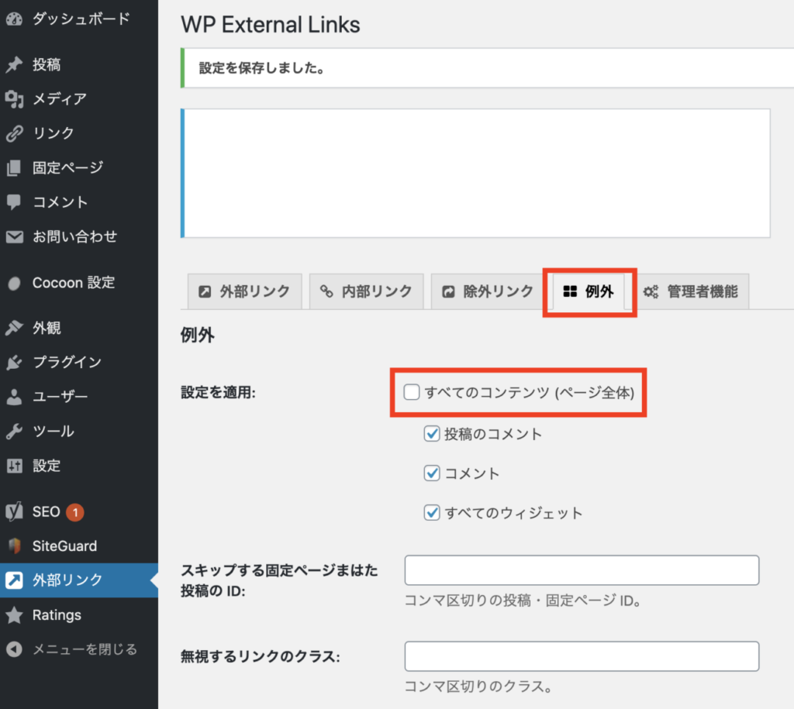Open the お問い合わせ menu
This screenshot has height=709, width=794.
(x=79, y=236)
